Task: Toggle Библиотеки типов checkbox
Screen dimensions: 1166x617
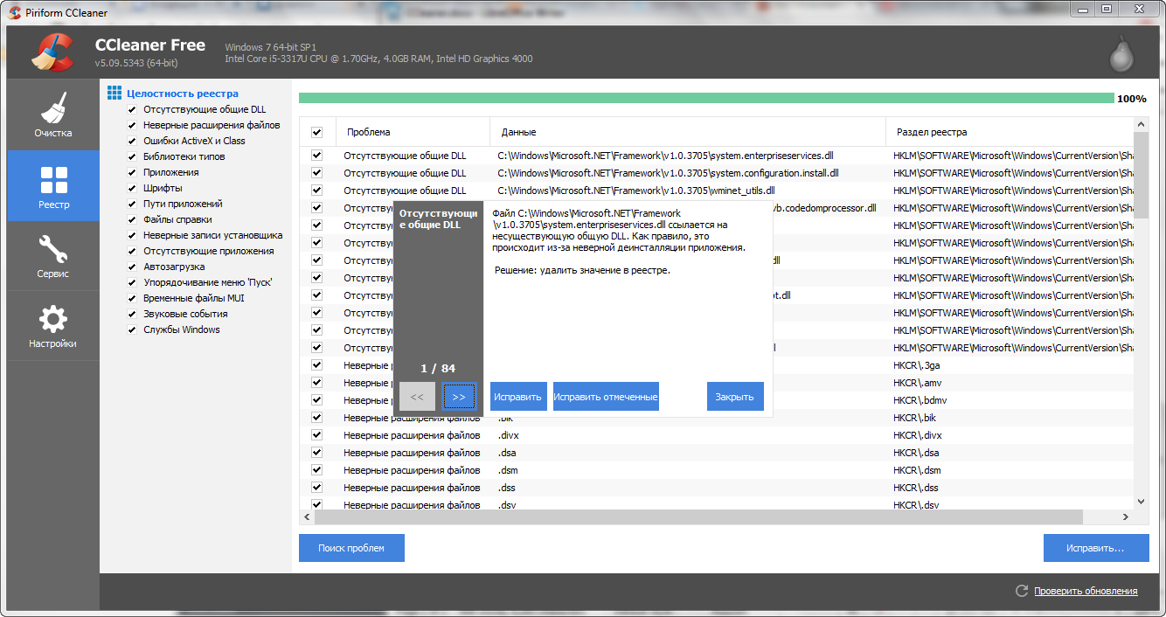Action: point(132,156)
